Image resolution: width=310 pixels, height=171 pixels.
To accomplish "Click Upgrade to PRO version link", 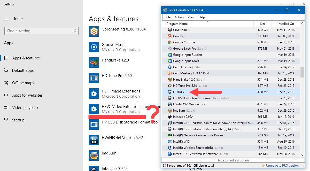I will coord(282,166).
